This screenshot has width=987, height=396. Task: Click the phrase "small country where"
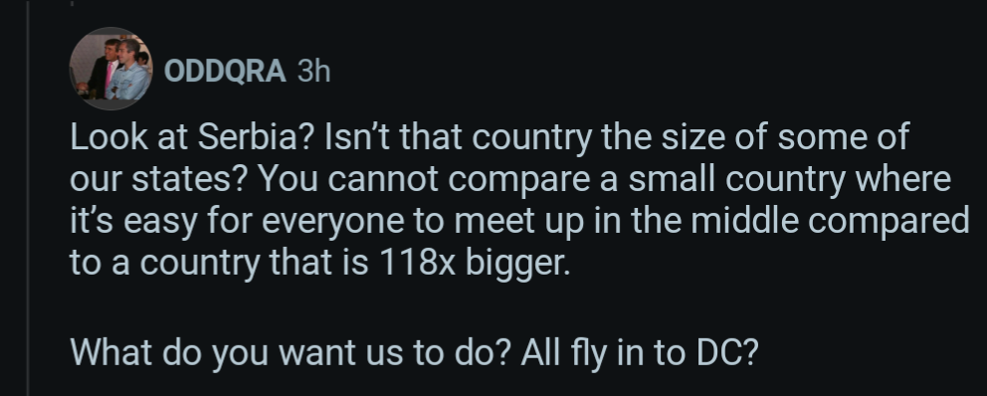pyautogui.click(x=789, y=179)
